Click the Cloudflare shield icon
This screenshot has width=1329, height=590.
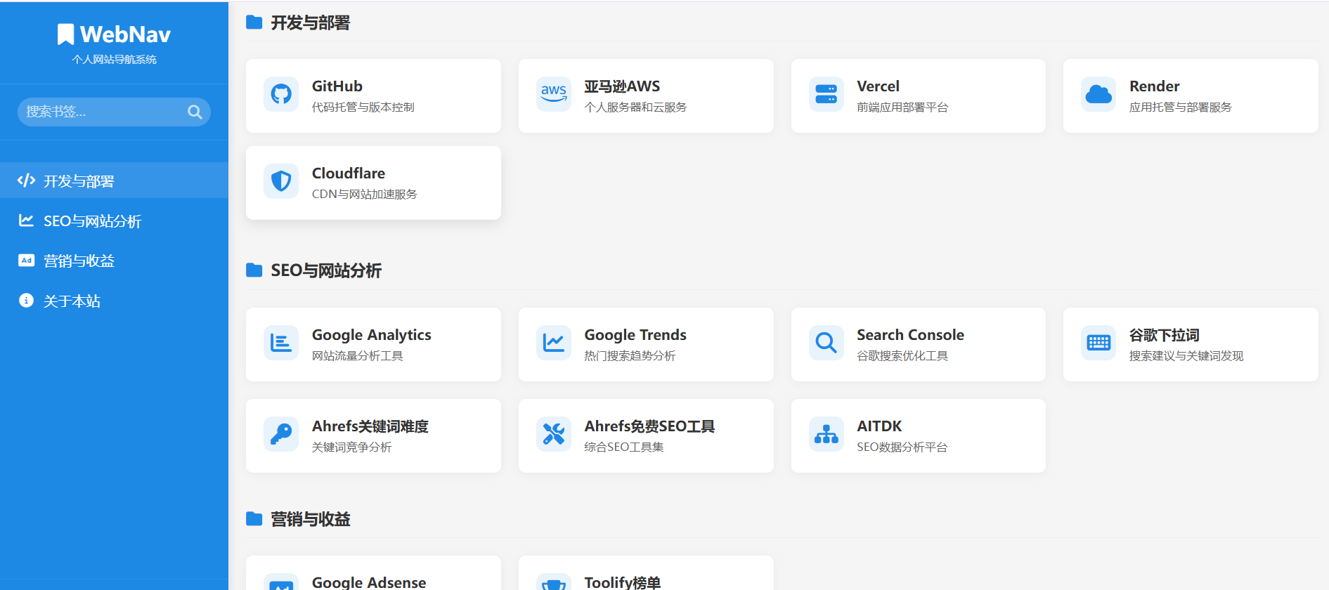pyautogui.click(x=281, y=181)
